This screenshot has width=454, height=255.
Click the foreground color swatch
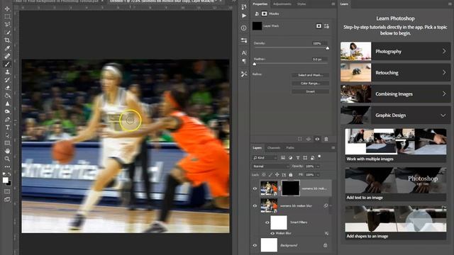(x=5, y=180)
